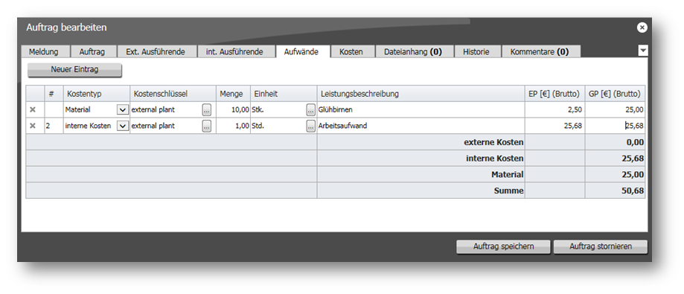The width and height of the screenshot is (684, 294).
Task: Click the EP [€] (Brutto) header
Action: 555,94
